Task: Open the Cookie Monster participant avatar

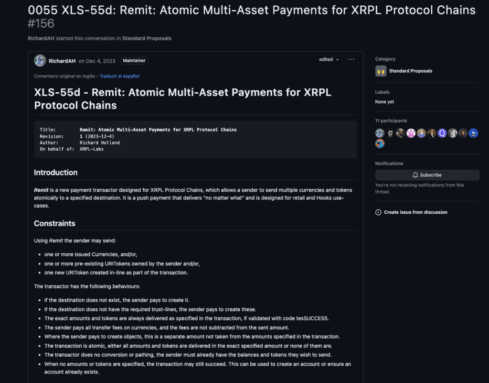Action: pyautogui.click(x=380, y=143)
